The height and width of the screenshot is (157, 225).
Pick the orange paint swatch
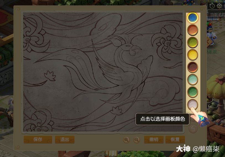[193, 30]
